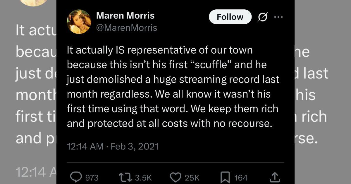Repost using the retweet arrows icon
The width and height of the screenshot is (351, 184).
click(125, 177)
